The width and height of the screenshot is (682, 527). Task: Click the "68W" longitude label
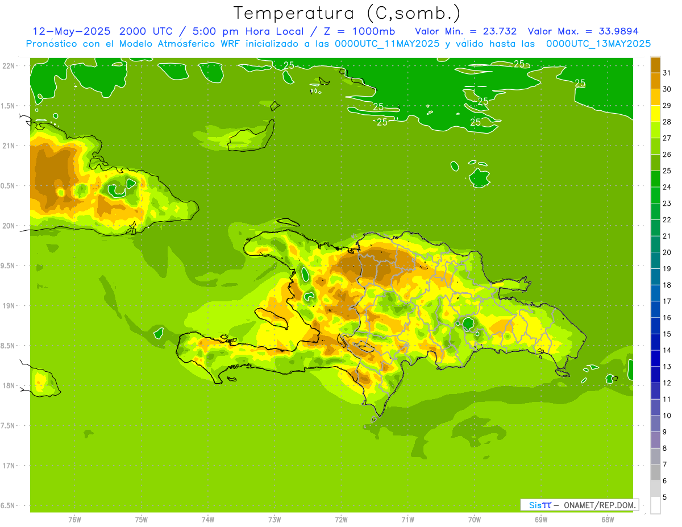(x=608, y=519)
